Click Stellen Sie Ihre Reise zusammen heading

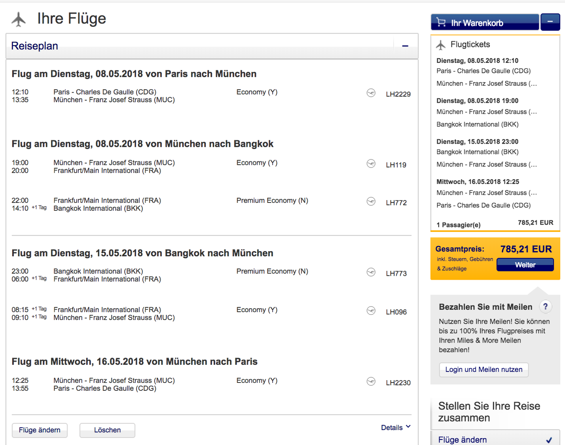[489, 412]
